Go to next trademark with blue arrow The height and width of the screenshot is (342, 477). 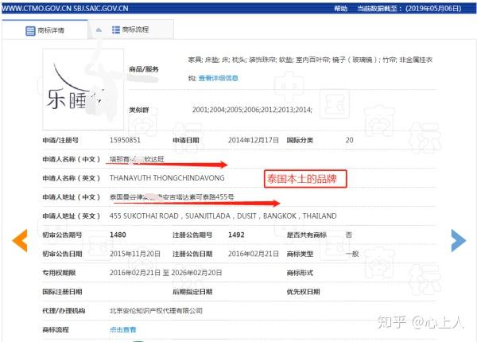coord(459,241)
